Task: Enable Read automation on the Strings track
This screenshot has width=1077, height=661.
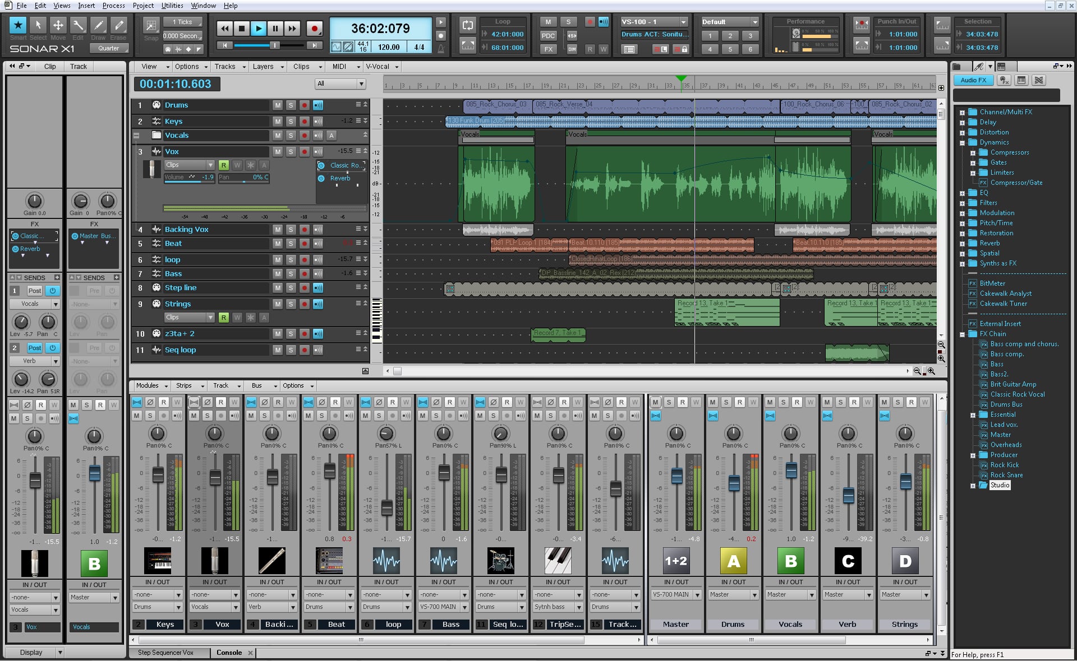Action: tap(224, 317)
